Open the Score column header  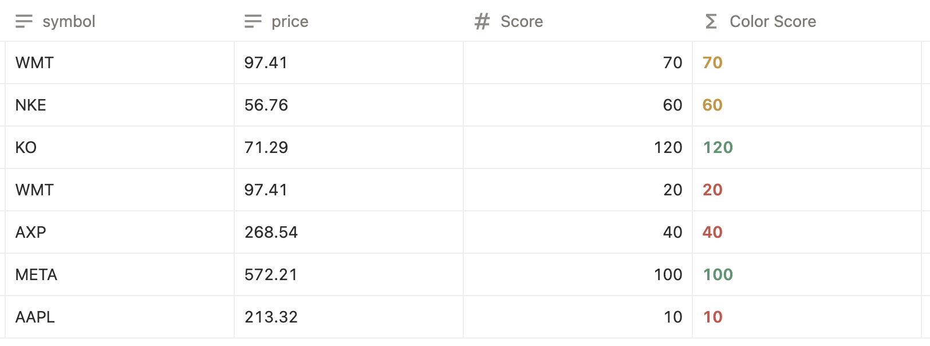click(x=522, y=21)
